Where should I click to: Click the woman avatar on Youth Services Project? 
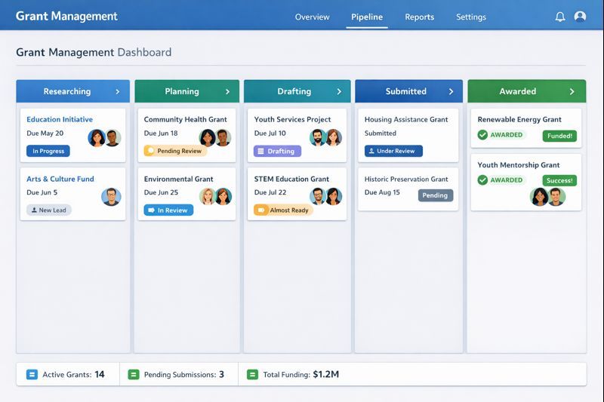[334, 137]
